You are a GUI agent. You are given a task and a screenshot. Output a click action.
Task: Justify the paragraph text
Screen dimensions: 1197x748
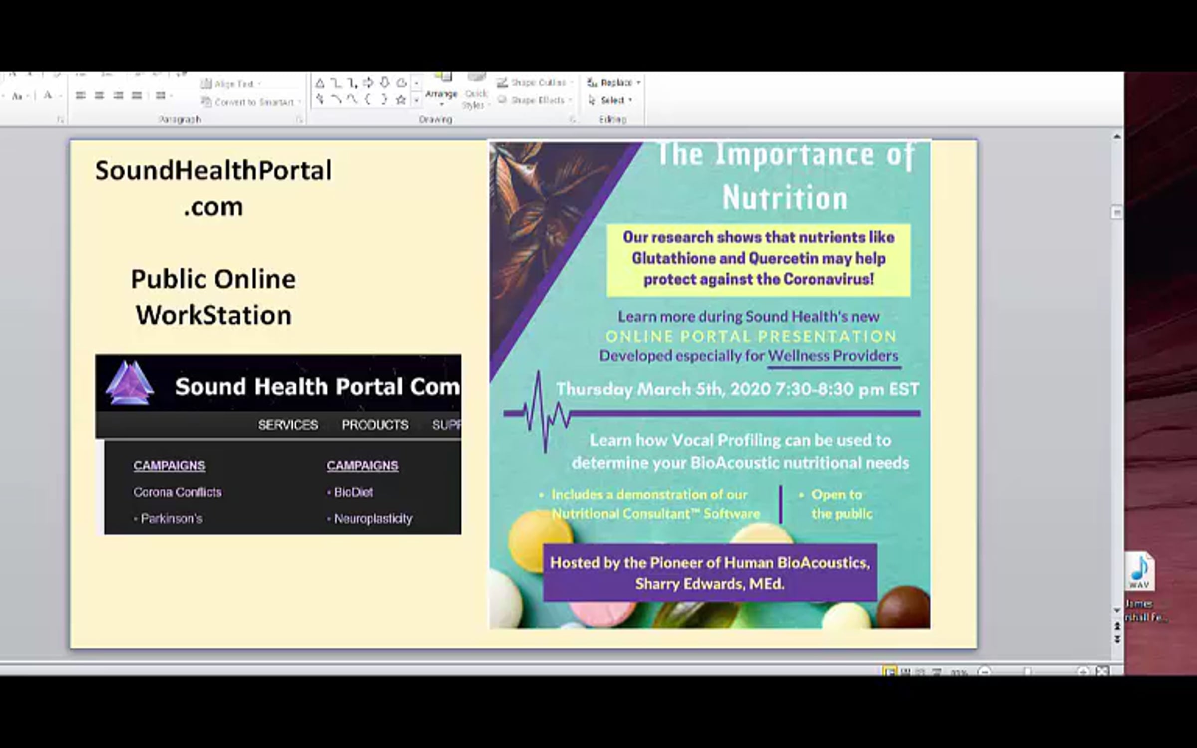pos(137,95)
